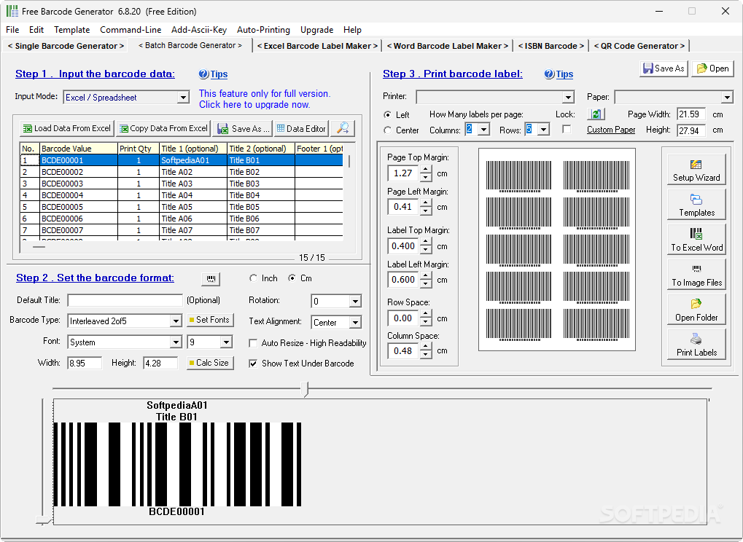Open the Font name dropdown

pyautogui.click(x=176, y=342)
